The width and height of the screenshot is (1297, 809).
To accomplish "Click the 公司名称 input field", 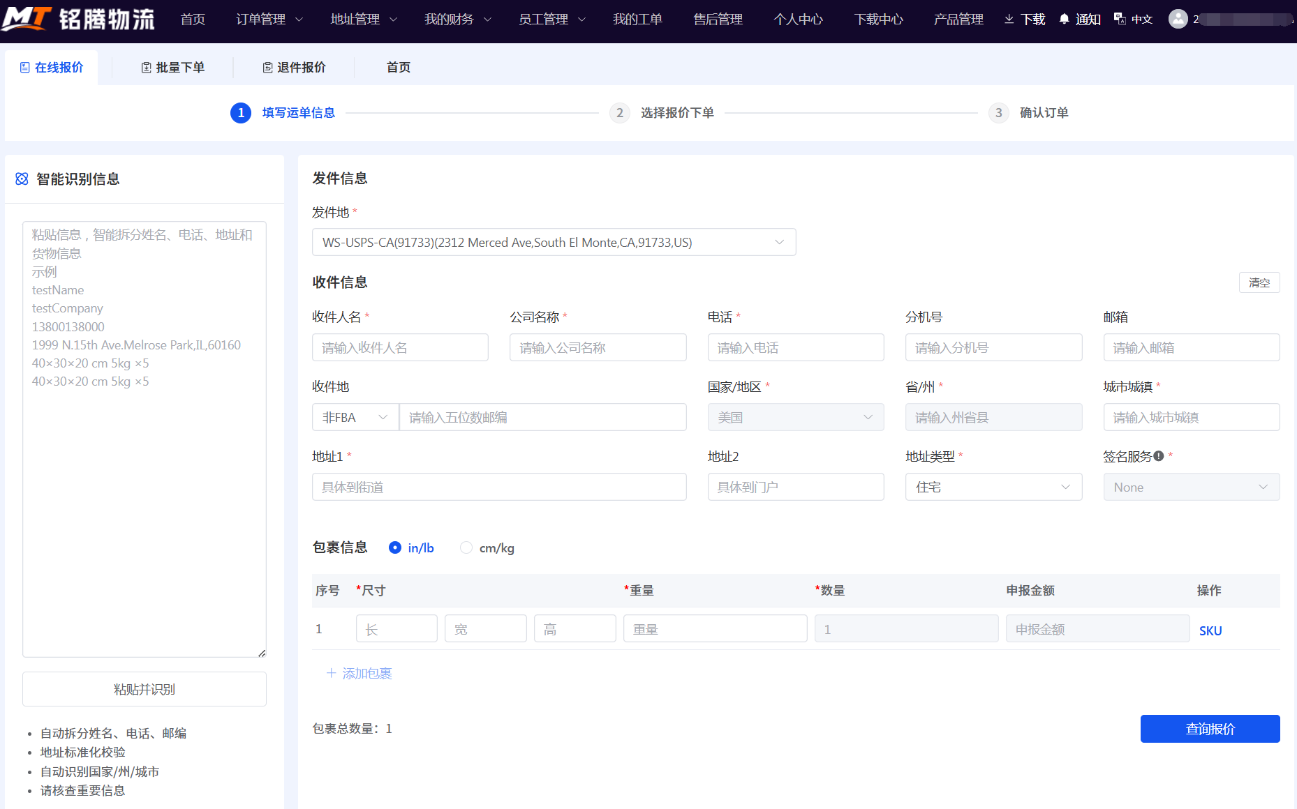I will click(x=598, y=347).
